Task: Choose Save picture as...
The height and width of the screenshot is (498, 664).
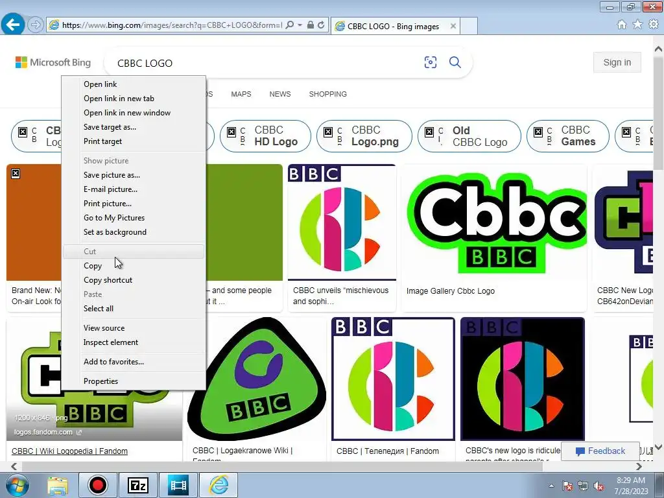Action: pyautogui.click(x=134, y=175)
